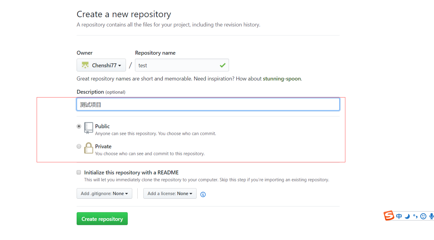Enable Initialize this repository with a README
The image size is (434, 240).
point(79,172)
